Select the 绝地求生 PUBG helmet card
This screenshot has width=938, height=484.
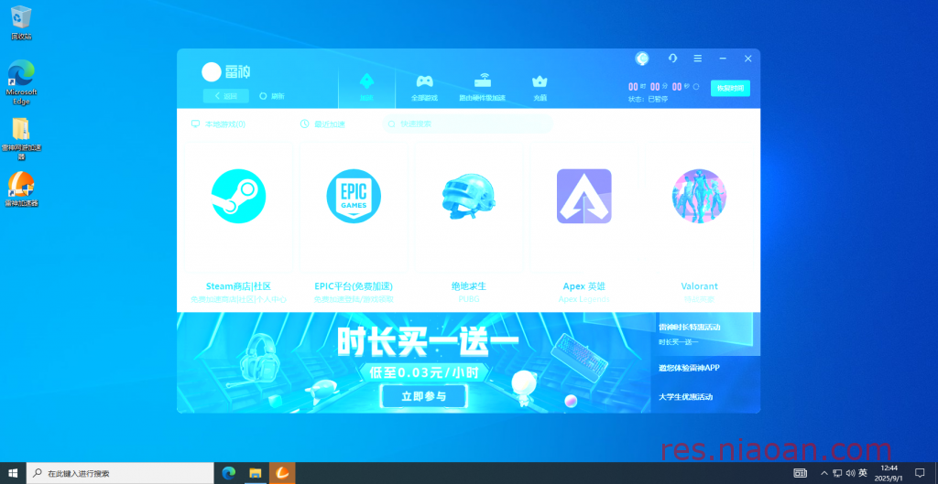click(469, 222)
